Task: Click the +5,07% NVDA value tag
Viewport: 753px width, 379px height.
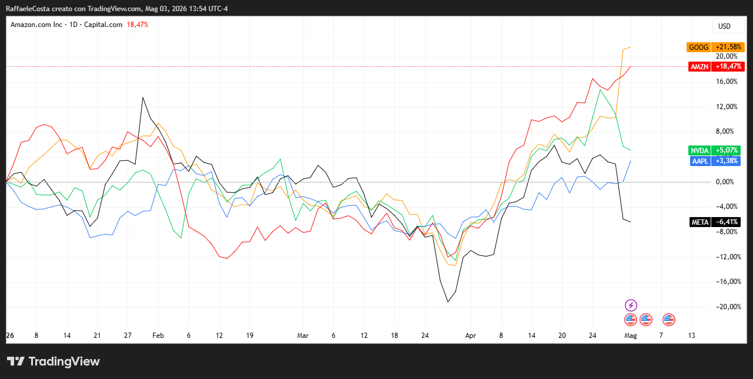Action: pos(727,150)
